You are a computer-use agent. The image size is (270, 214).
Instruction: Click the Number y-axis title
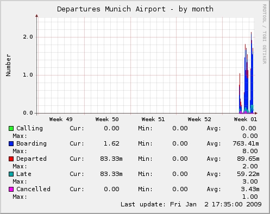tap(8, 65)
